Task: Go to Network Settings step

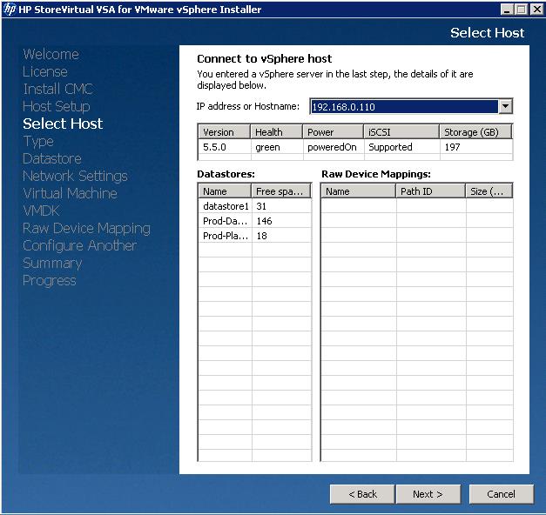Action: (x=75, y=176)
